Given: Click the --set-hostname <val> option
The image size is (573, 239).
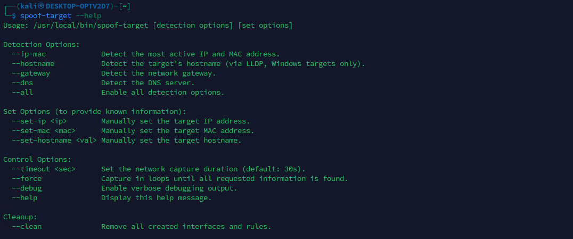Looking at the screenshot, I should 54,141.
